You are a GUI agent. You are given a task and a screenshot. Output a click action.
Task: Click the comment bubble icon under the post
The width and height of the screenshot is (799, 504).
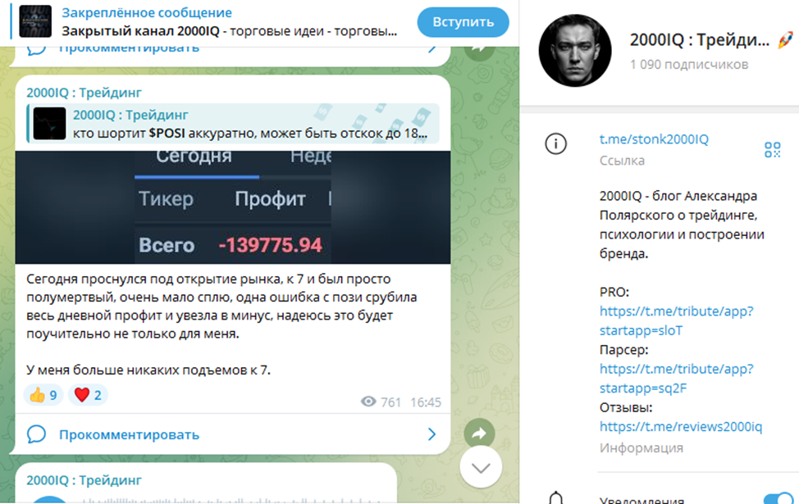tap(36, 434)
